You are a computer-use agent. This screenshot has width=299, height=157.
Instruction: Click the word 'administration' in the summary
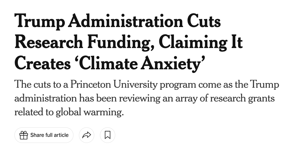pyautogui.click(x=46, y=98)
